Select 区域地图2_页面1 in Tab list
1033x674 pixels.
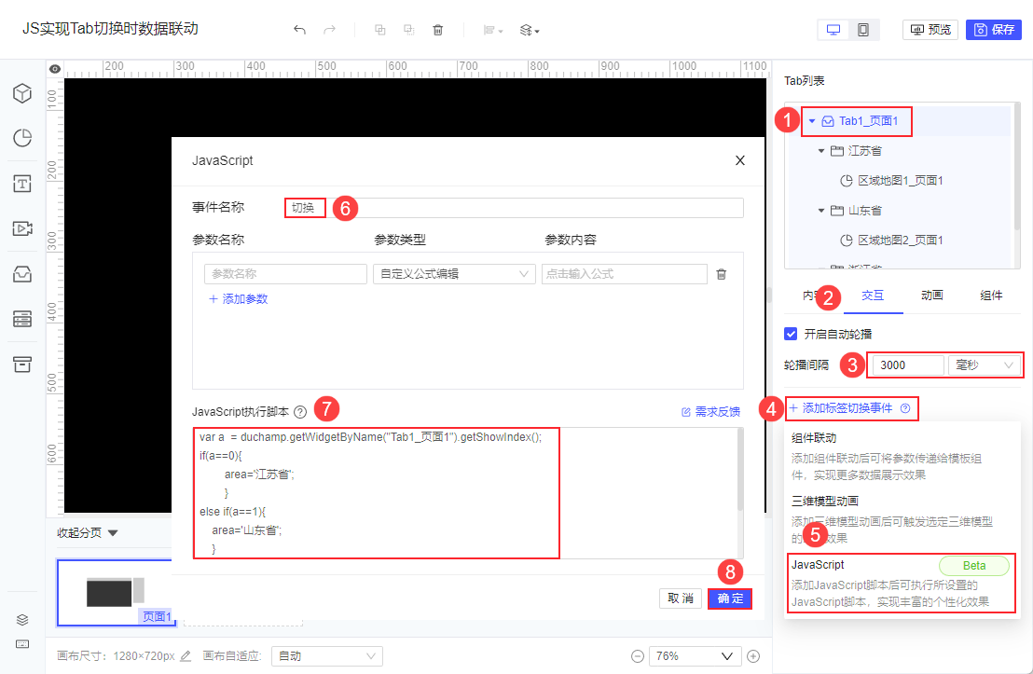point(892,241)
